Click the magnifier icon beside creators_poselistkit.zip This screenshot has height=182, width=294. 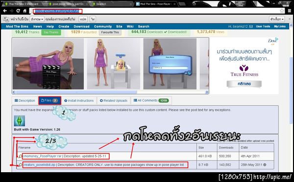[x=20, y=165]
